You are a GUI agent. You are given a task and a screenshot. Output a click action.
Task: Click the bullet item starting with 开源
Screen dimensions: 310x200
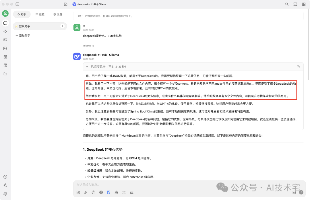[x=120, y=158]
